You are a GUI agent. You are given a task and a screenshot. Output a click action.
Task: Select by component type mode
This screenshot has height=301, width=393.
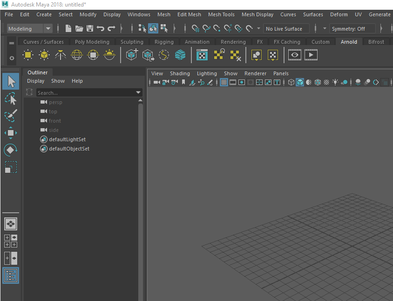click(164, 28)
